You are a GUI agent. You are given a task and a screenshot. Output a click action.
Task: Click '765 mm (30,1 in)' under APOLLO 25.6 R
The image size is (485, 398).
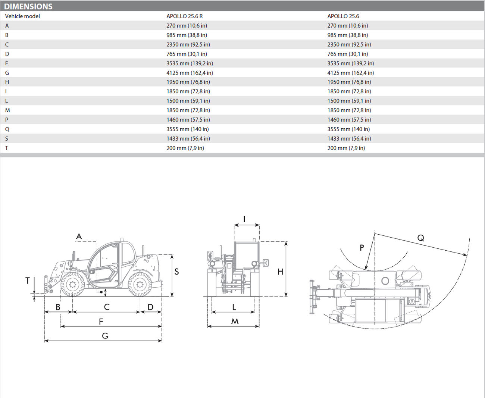[187, 54]
